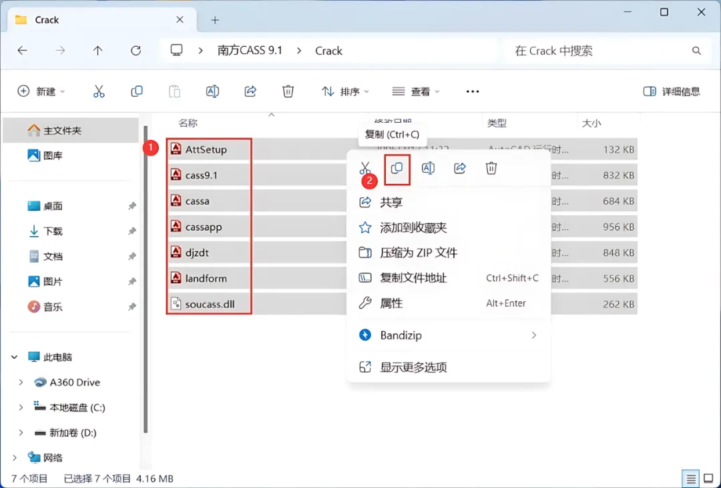Click the pin icon next to 下载

pyautogui.click(x=132, y=231)
